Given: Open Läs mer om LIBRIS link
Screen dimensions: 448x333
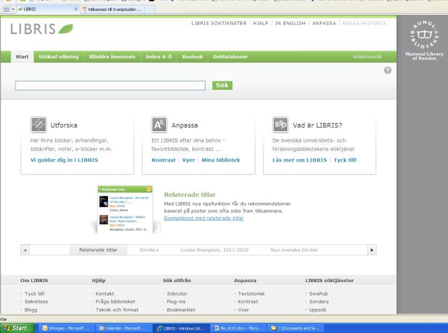Looking at the screenshot, I should pyautogui.click(x=300, y=160).
